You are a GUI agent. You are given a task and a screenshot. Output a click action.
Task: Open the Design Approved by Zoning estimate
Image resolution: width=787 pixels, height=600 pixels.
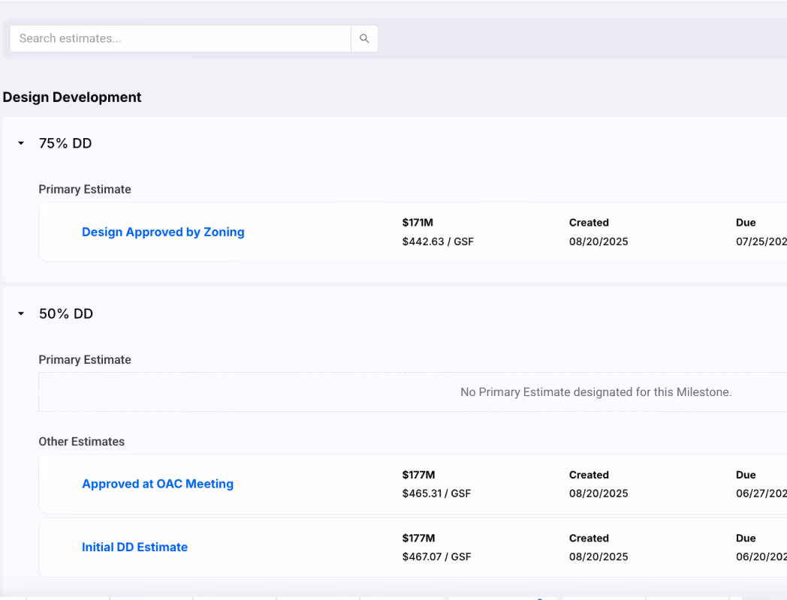pos(163,232)
